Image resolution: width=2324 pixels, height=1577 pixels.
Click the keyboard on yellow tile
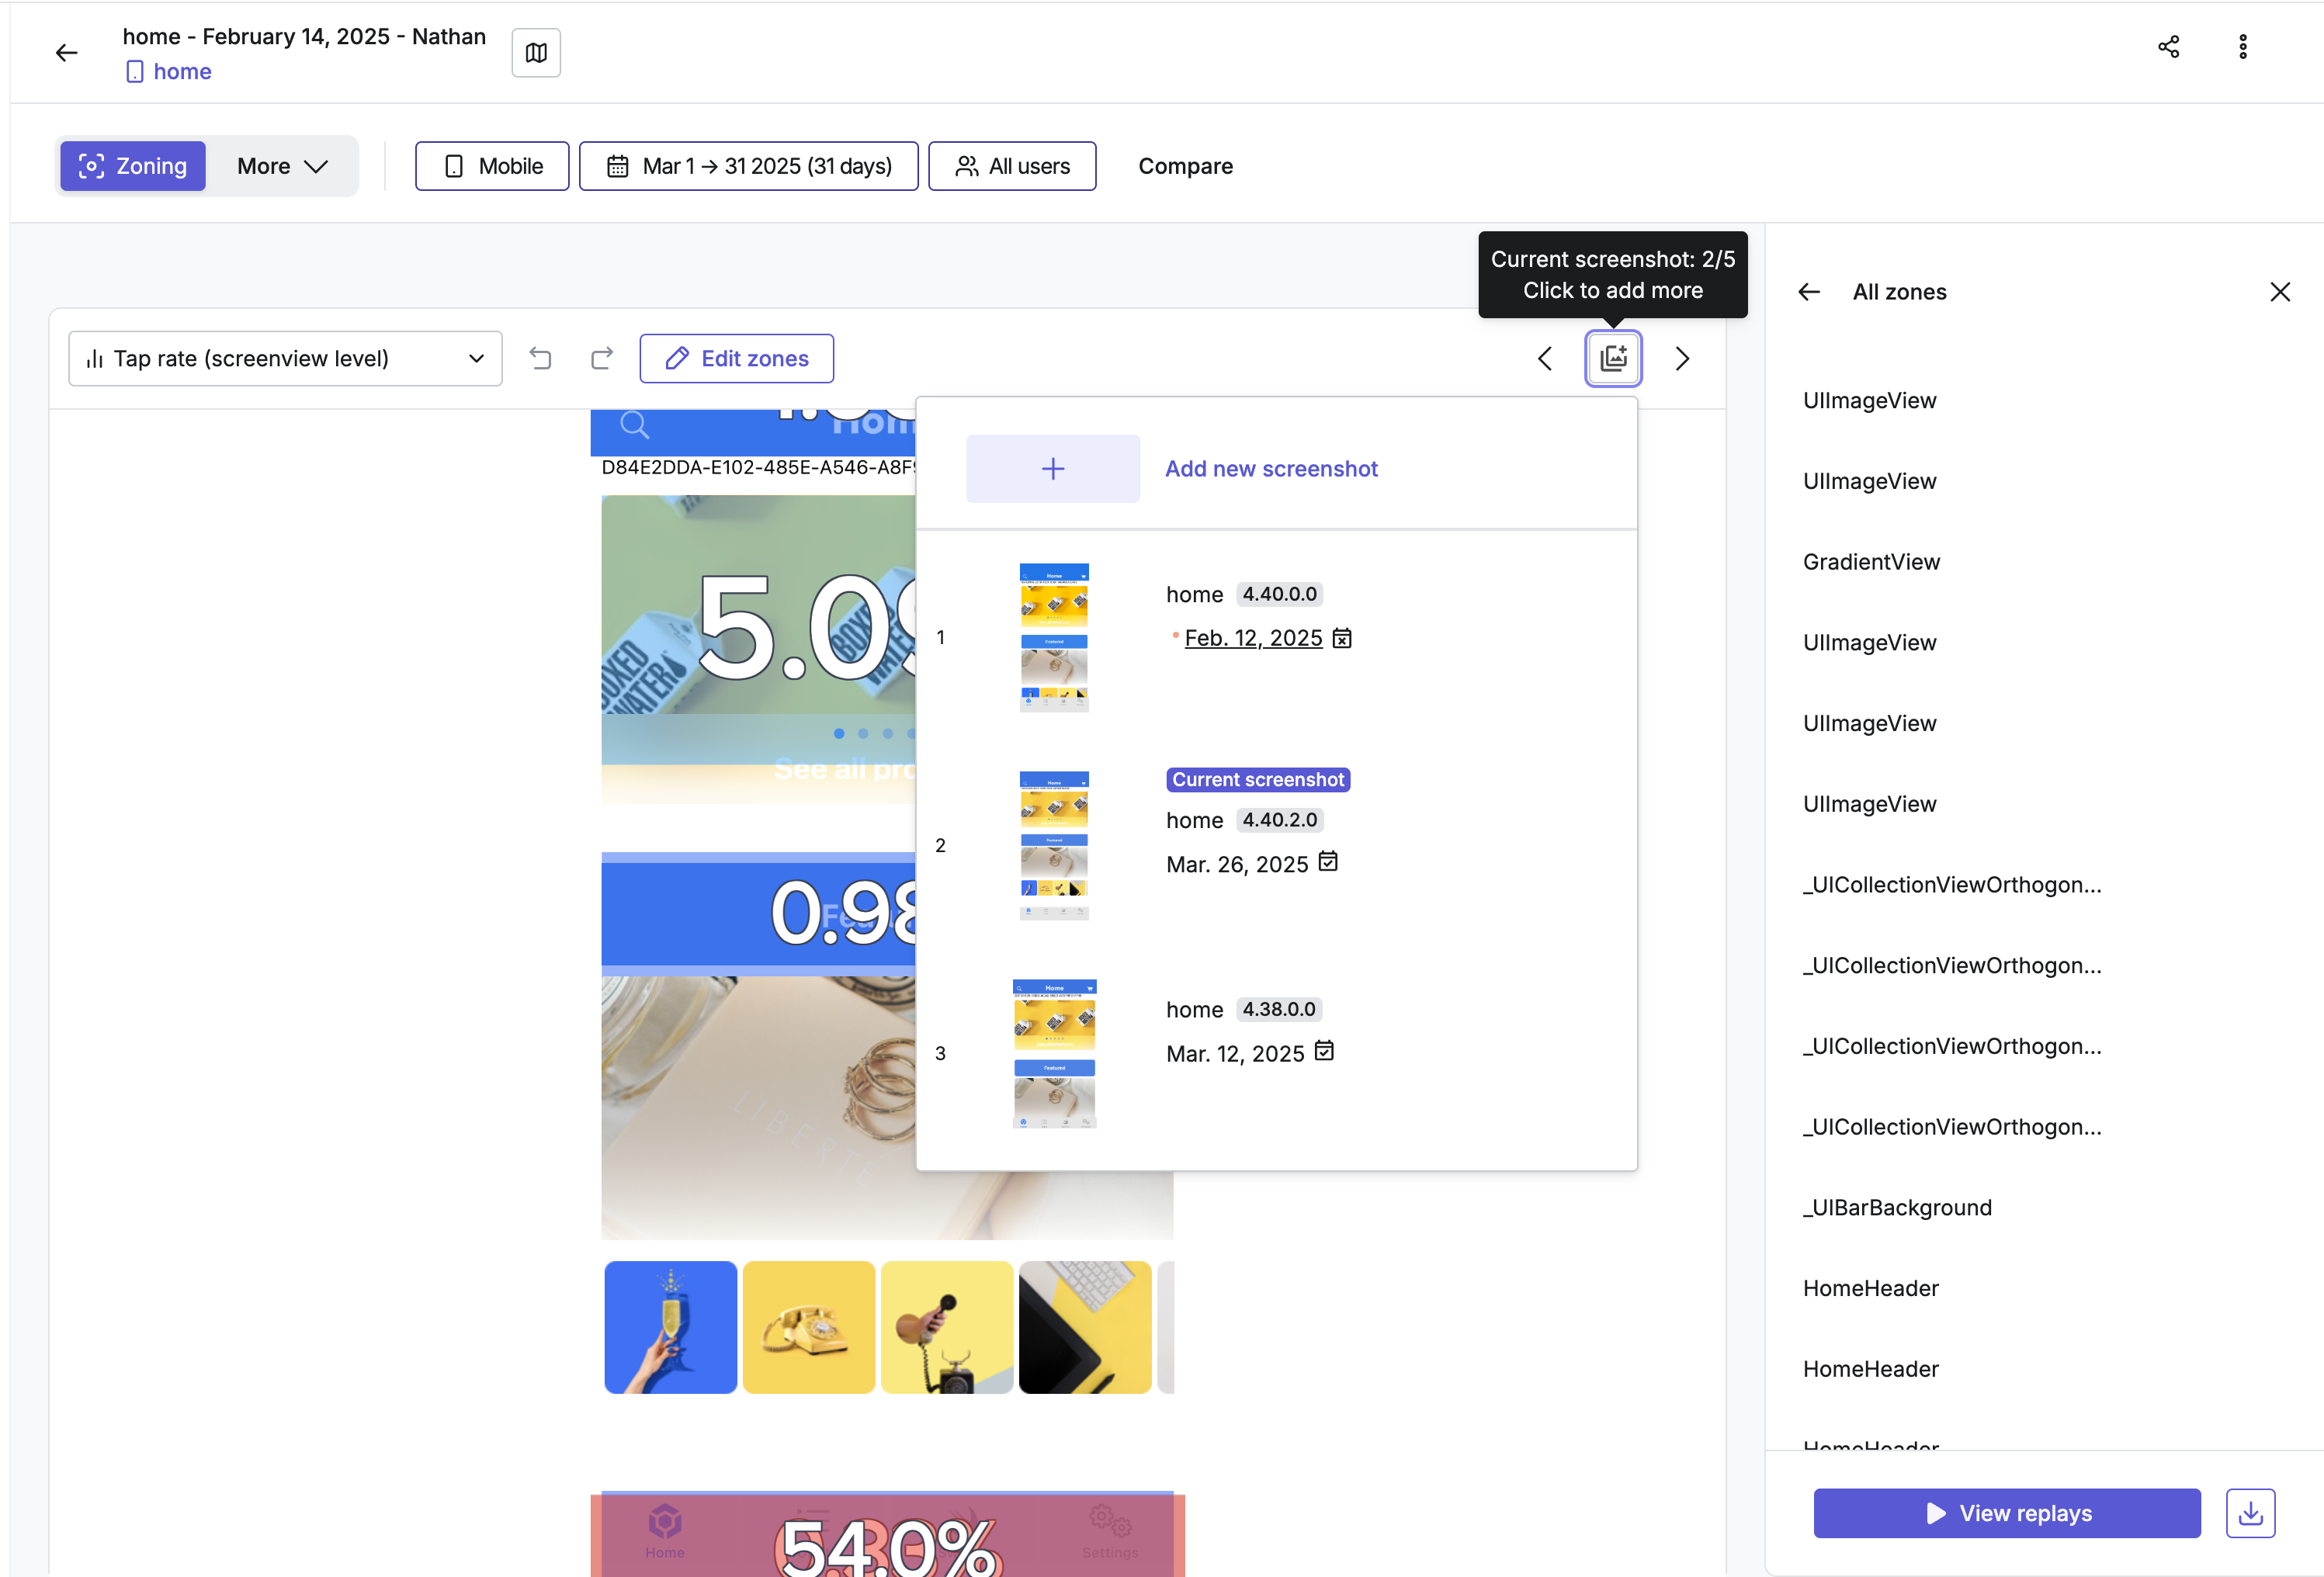tap(1085, 1327)
